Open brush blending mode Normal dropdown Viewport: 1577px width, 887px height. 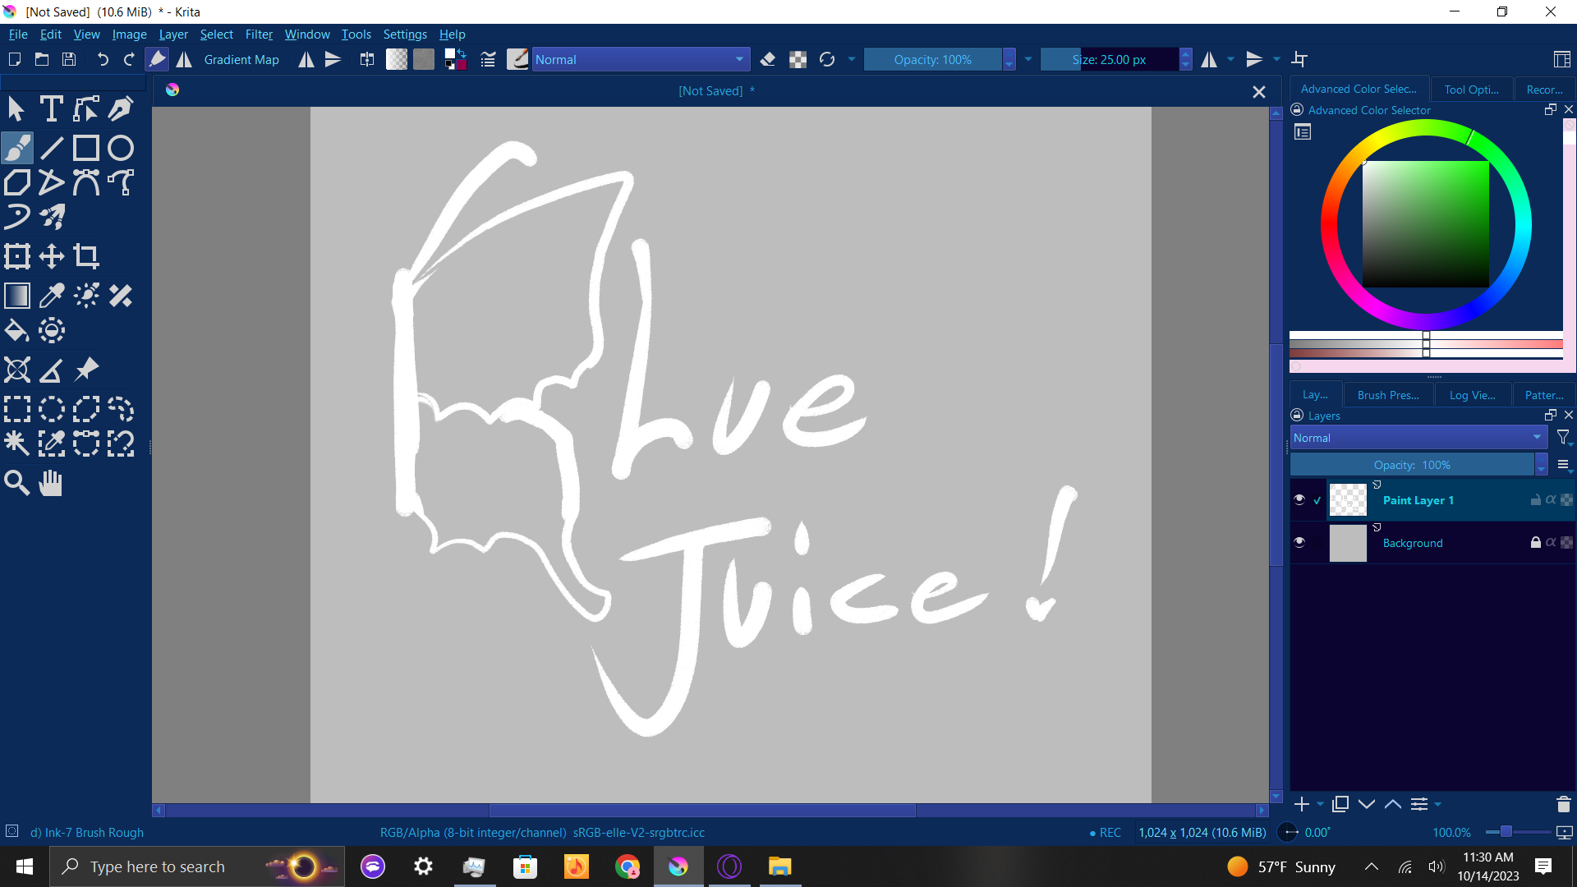(640, 59)
